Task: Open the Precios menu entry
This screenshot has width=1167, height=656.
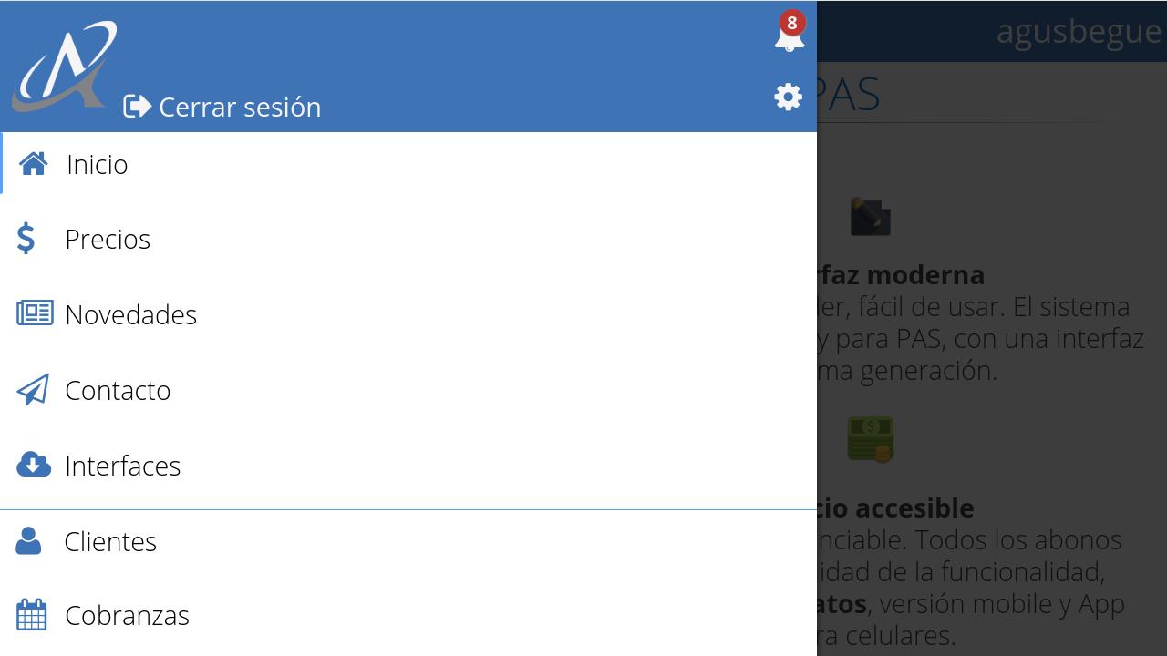Action: pos(408,239)
